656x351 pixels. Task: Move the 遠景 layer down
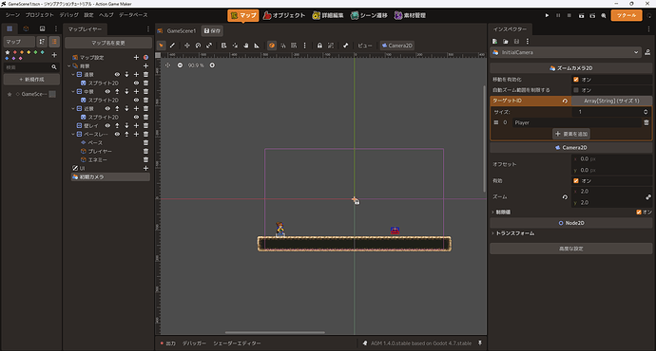pyautogui.click(x=126, y=74)
